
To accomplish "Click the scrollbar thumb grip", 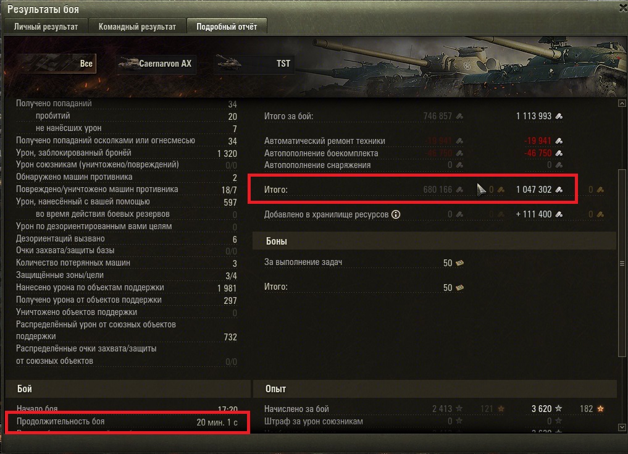I will 622,263.
